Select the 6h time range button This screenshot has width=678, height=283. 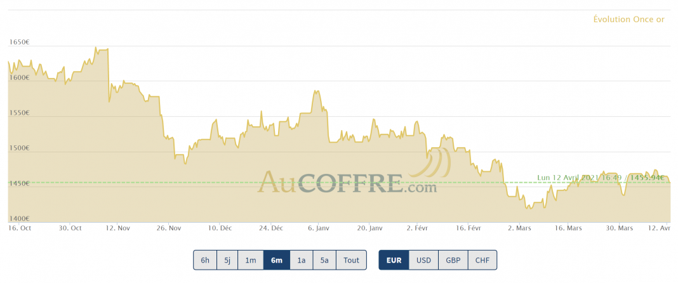[205, 260]
